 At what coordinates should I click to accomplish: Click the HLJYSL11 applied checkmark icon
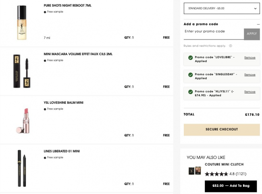point(190,92)
